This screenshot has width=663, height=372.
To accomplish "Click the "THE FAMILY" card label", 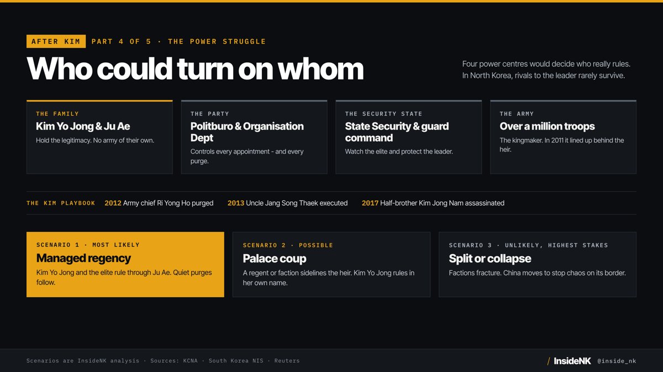I will (57, 114).
